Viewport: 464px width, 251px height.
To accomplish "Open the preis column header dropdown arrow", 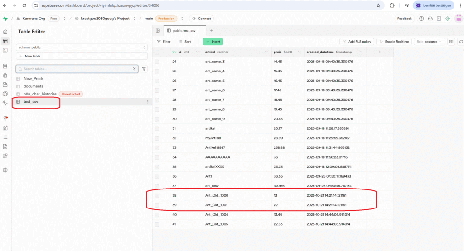I will pyautogui.click(x=299, y=52).
